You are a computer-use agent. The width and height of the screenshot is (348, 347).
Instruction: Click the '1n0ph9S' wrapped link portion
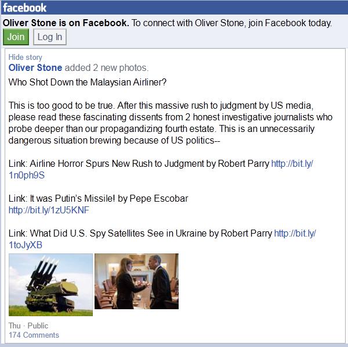click(x=27, y=176)
